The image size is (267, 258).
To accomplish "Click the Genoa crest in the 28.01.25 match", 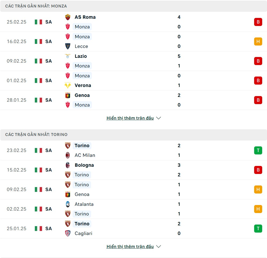I will 68,95.
